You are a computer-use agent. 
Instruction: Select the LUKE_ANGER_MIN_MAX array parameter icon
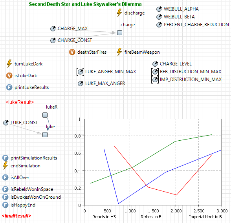tap(80, 72)
